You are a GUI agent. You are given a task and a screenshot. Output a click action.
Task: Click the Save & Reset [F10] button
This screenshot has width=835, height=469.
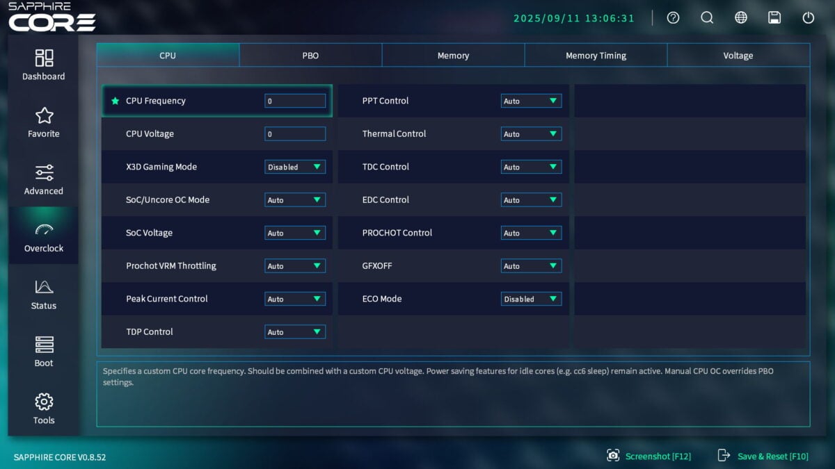coord(763,456)
